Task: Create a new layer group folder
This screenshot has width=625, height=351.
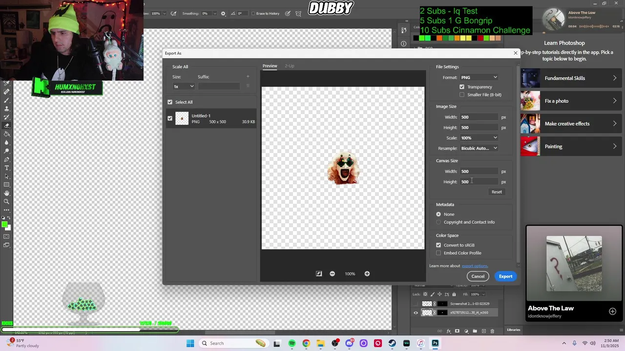Action: [475, 331]
